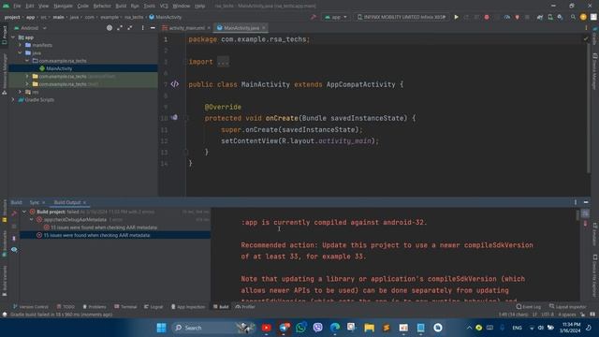Expand Gradle Scripts node
Viewport: 599px width, 337px height.
pyautogui.click(x=13, y=99)
